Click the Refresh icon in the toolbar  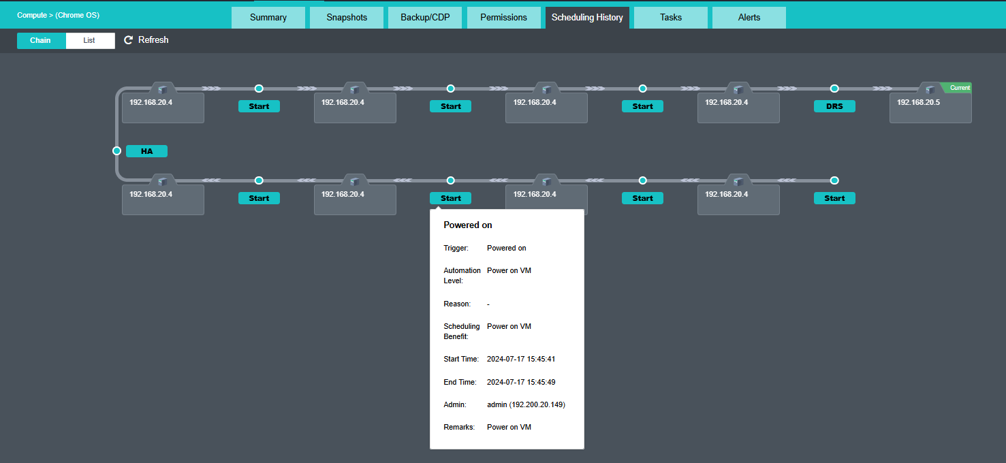coord(128,40)
